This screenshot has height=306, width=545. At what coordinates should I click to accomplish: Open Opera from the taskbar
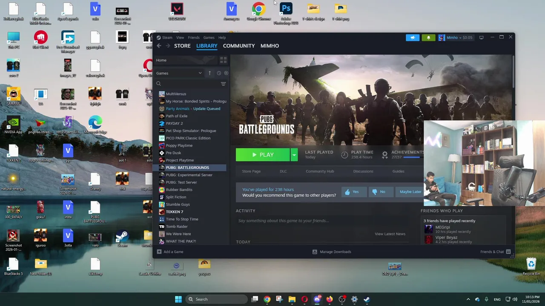click(304, 299)
